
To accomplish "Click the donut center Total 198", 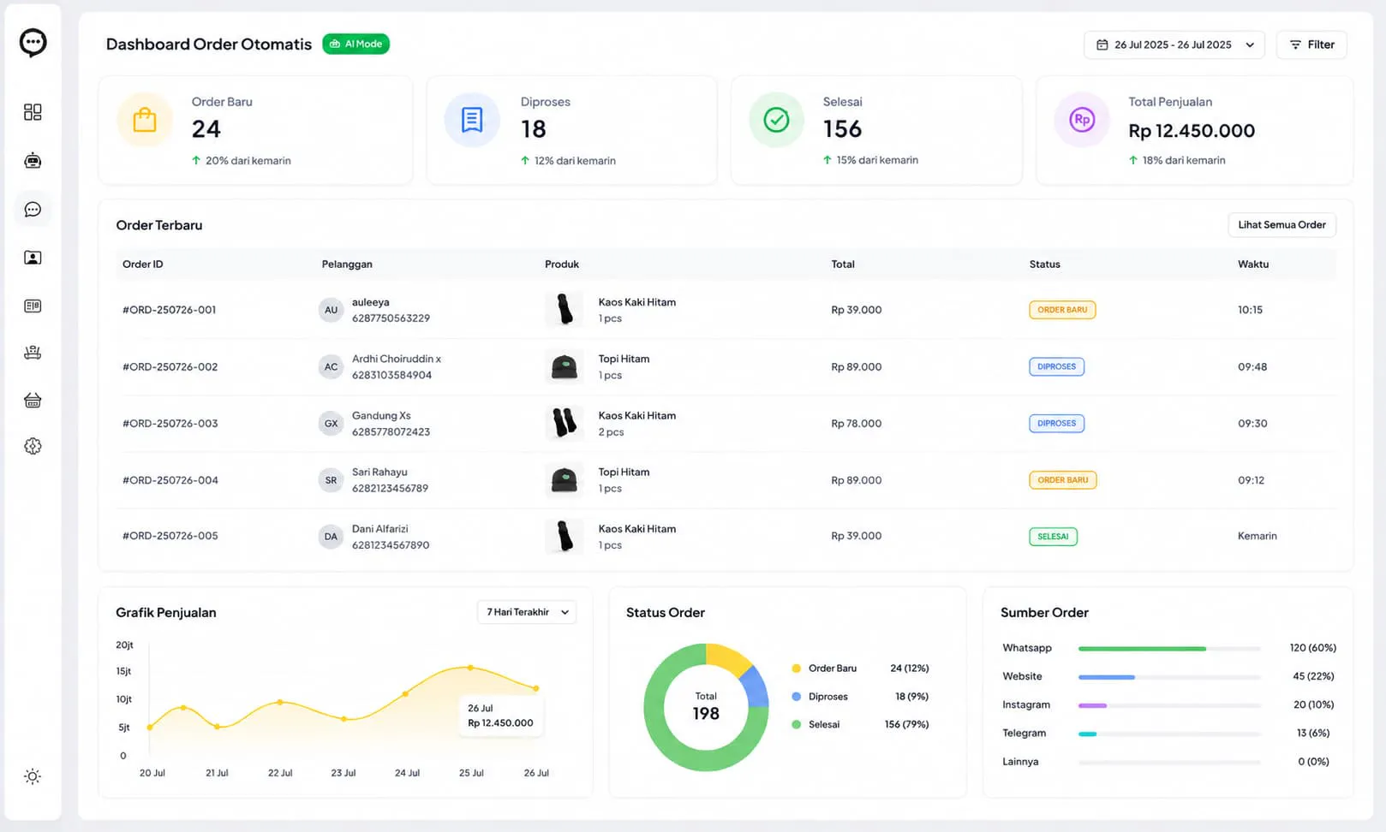I will tap(706, 707).
